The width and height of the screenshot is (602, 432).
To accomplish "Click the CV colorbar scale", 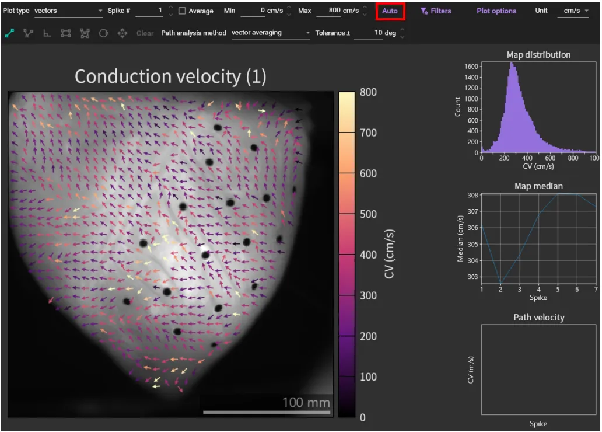I will point(346,254).
